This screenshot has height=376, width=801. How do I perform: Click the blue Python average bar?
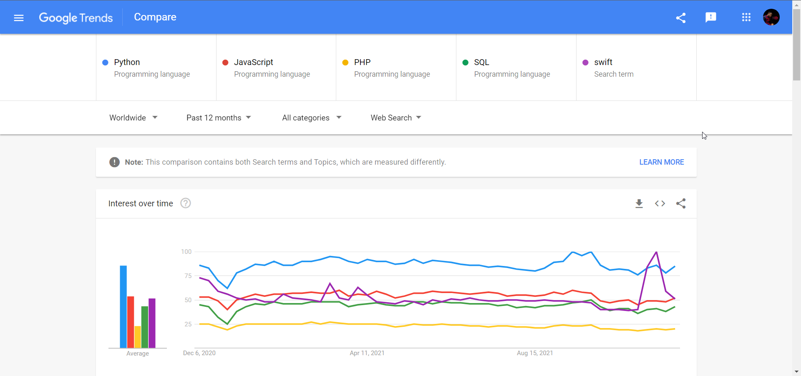coord(123,307)
